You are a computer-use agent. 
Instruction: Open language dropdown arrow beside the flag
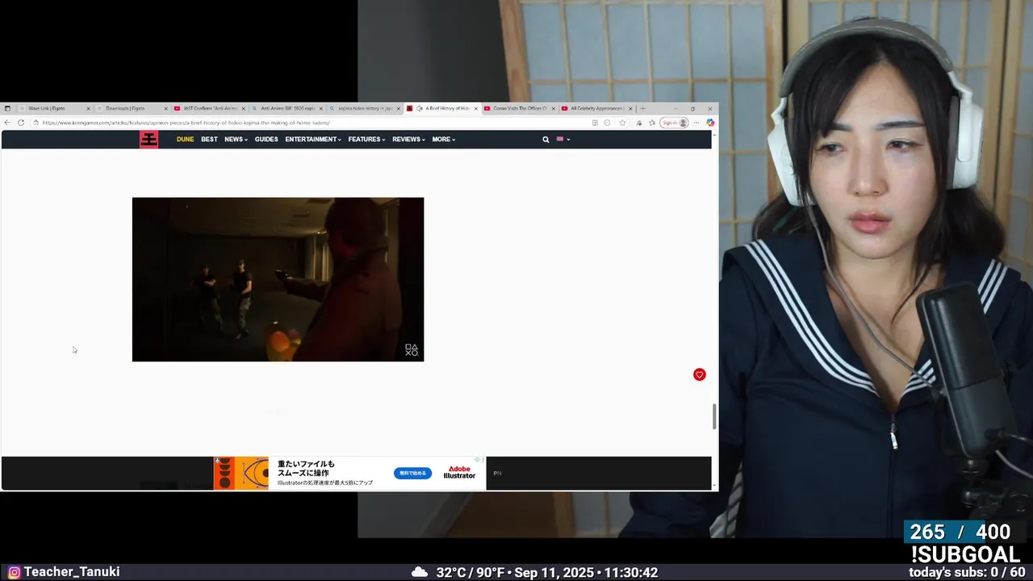568,140
